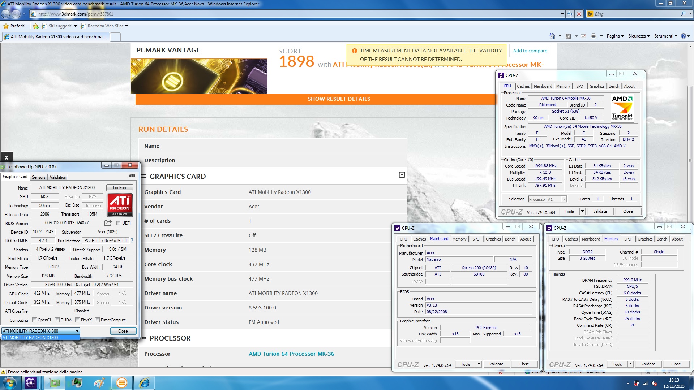Click the Internet Explorer forward arrow
Screen dimensions: 694x390
point(16,14)
